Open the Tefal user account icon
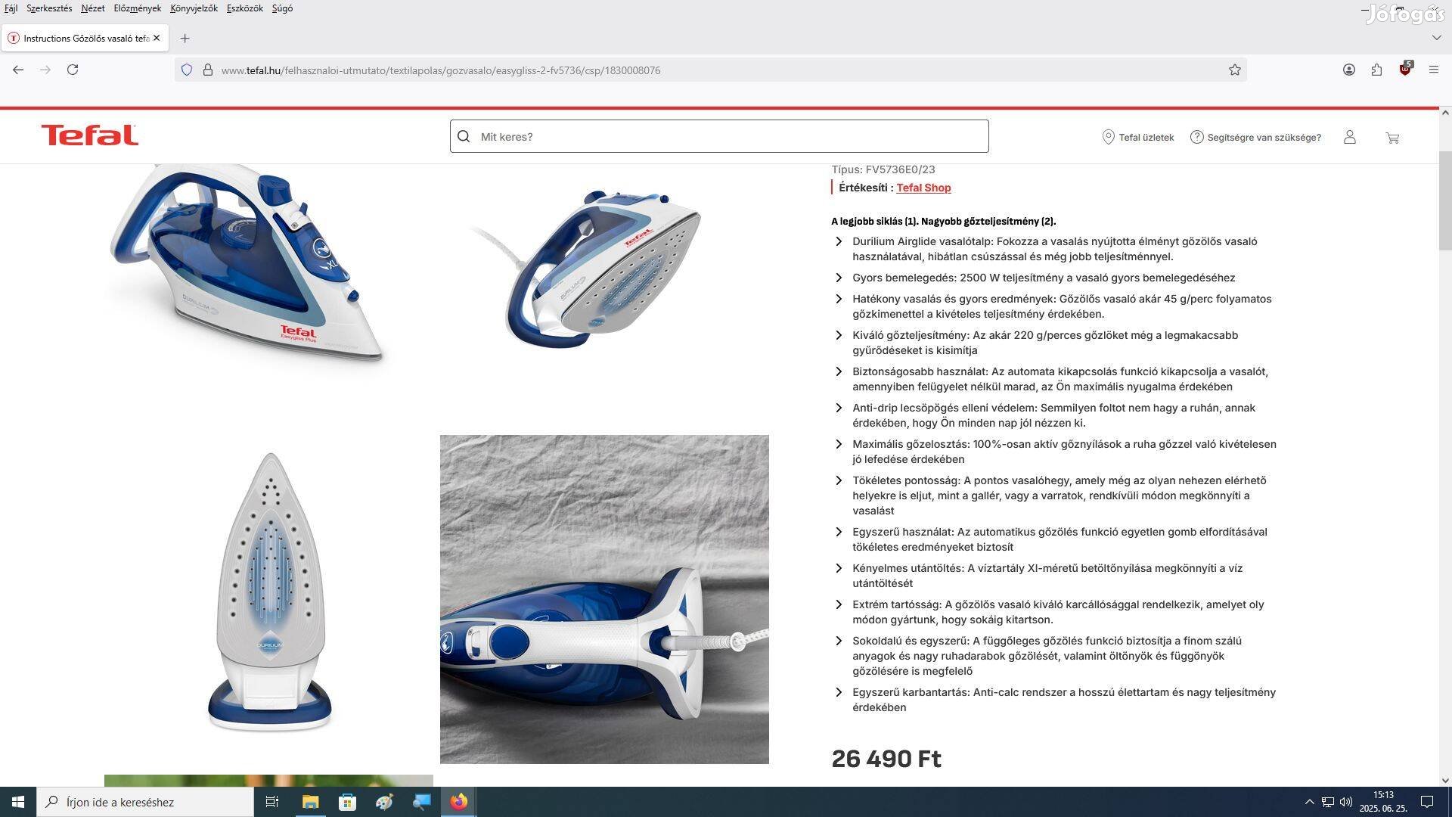1452x817 pixels. tap(1350, 137)
